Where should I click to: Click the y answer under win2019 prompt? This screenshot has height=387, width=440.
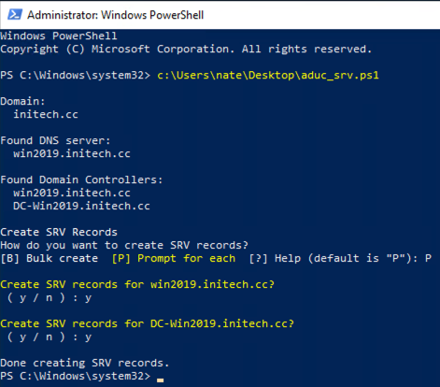(x=88, y=298)
